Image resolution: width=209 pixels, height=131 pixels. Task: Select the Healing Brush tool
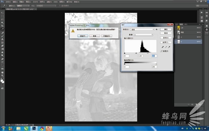(x=2, y=33)
